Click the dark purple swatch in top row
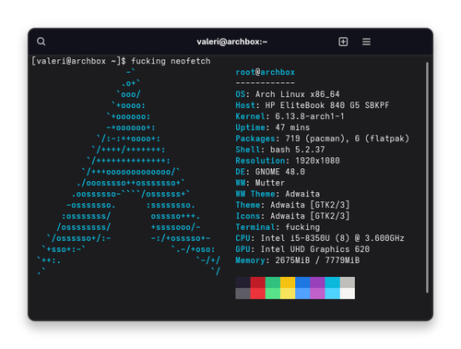 (317, 283)
